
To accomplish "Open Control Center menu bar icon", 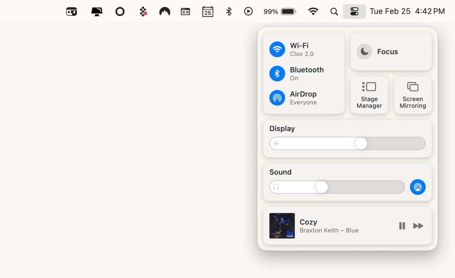I will [354, 11].
